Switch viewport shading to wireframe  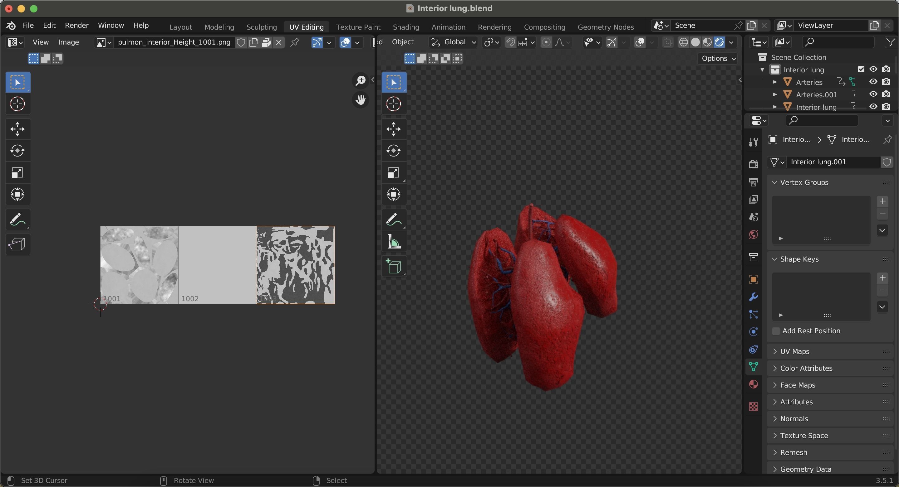click(x=683, y=42)
